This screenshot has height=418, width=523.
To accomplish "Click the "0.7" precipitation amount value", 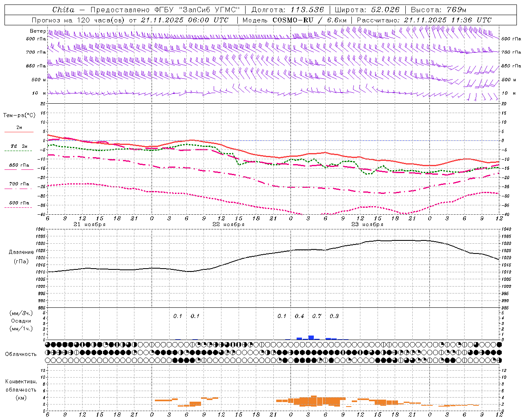I will point(317,316).
